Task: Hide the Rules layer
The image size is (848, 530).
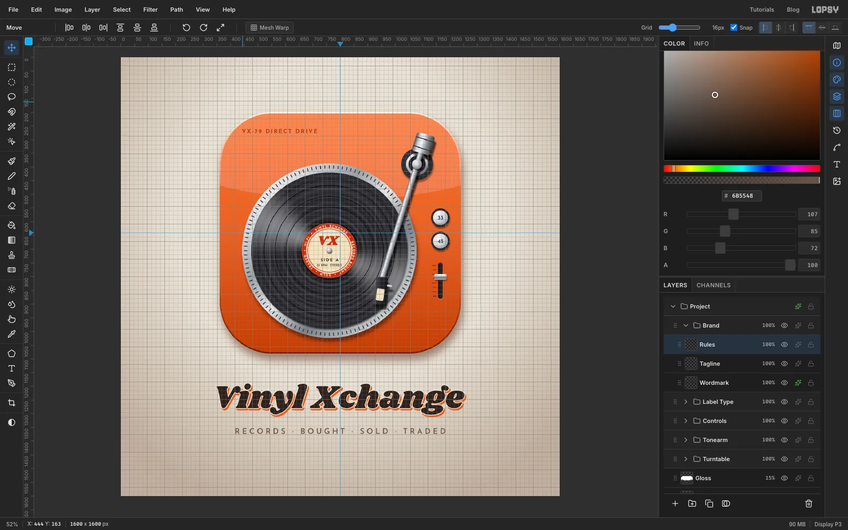Action: [784, 344]
